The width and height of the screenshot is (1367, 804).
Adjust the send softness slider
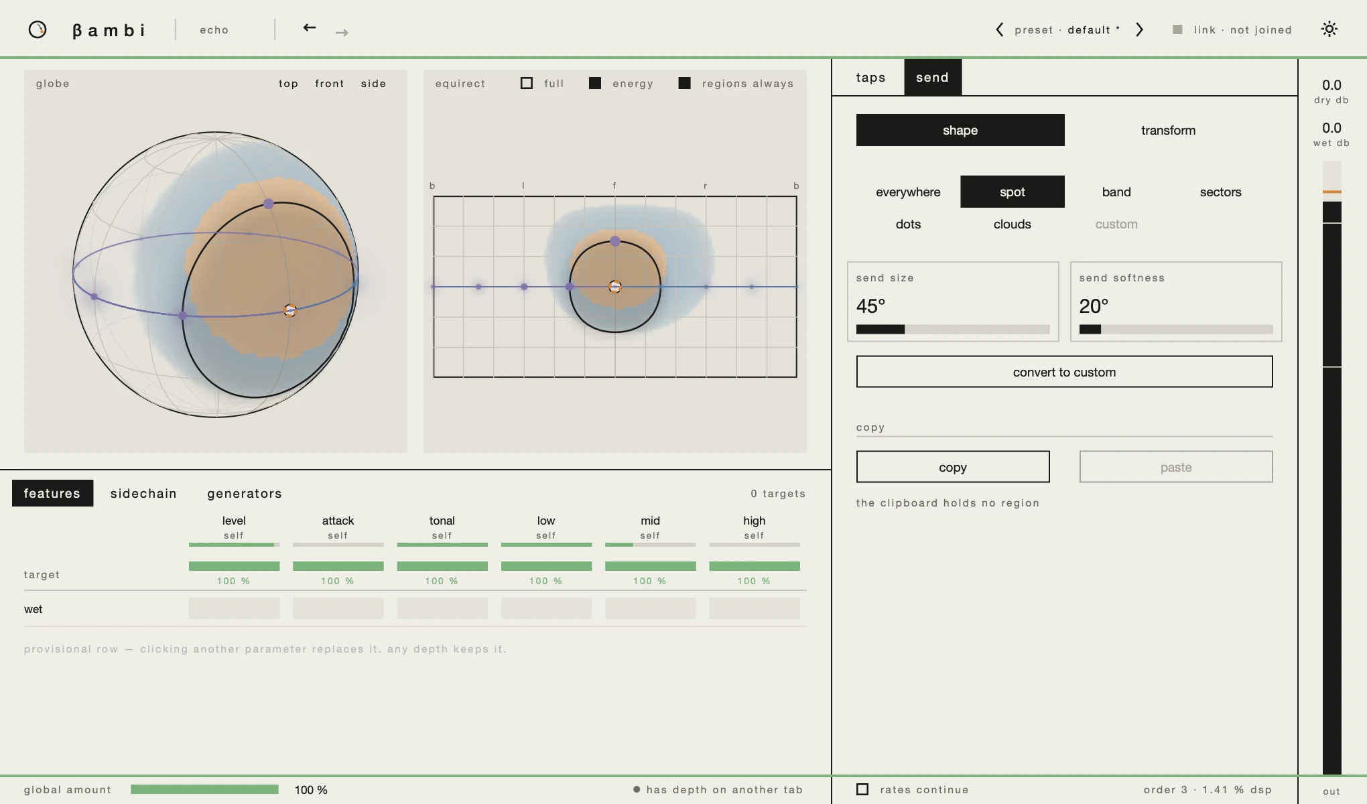(x=1176, y=329)
